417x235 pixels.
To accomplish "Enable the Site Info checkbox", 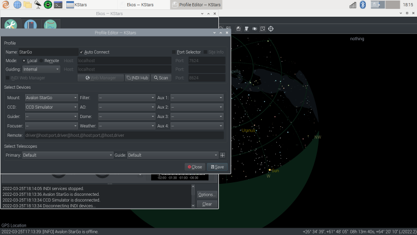I will click(205, 52).
